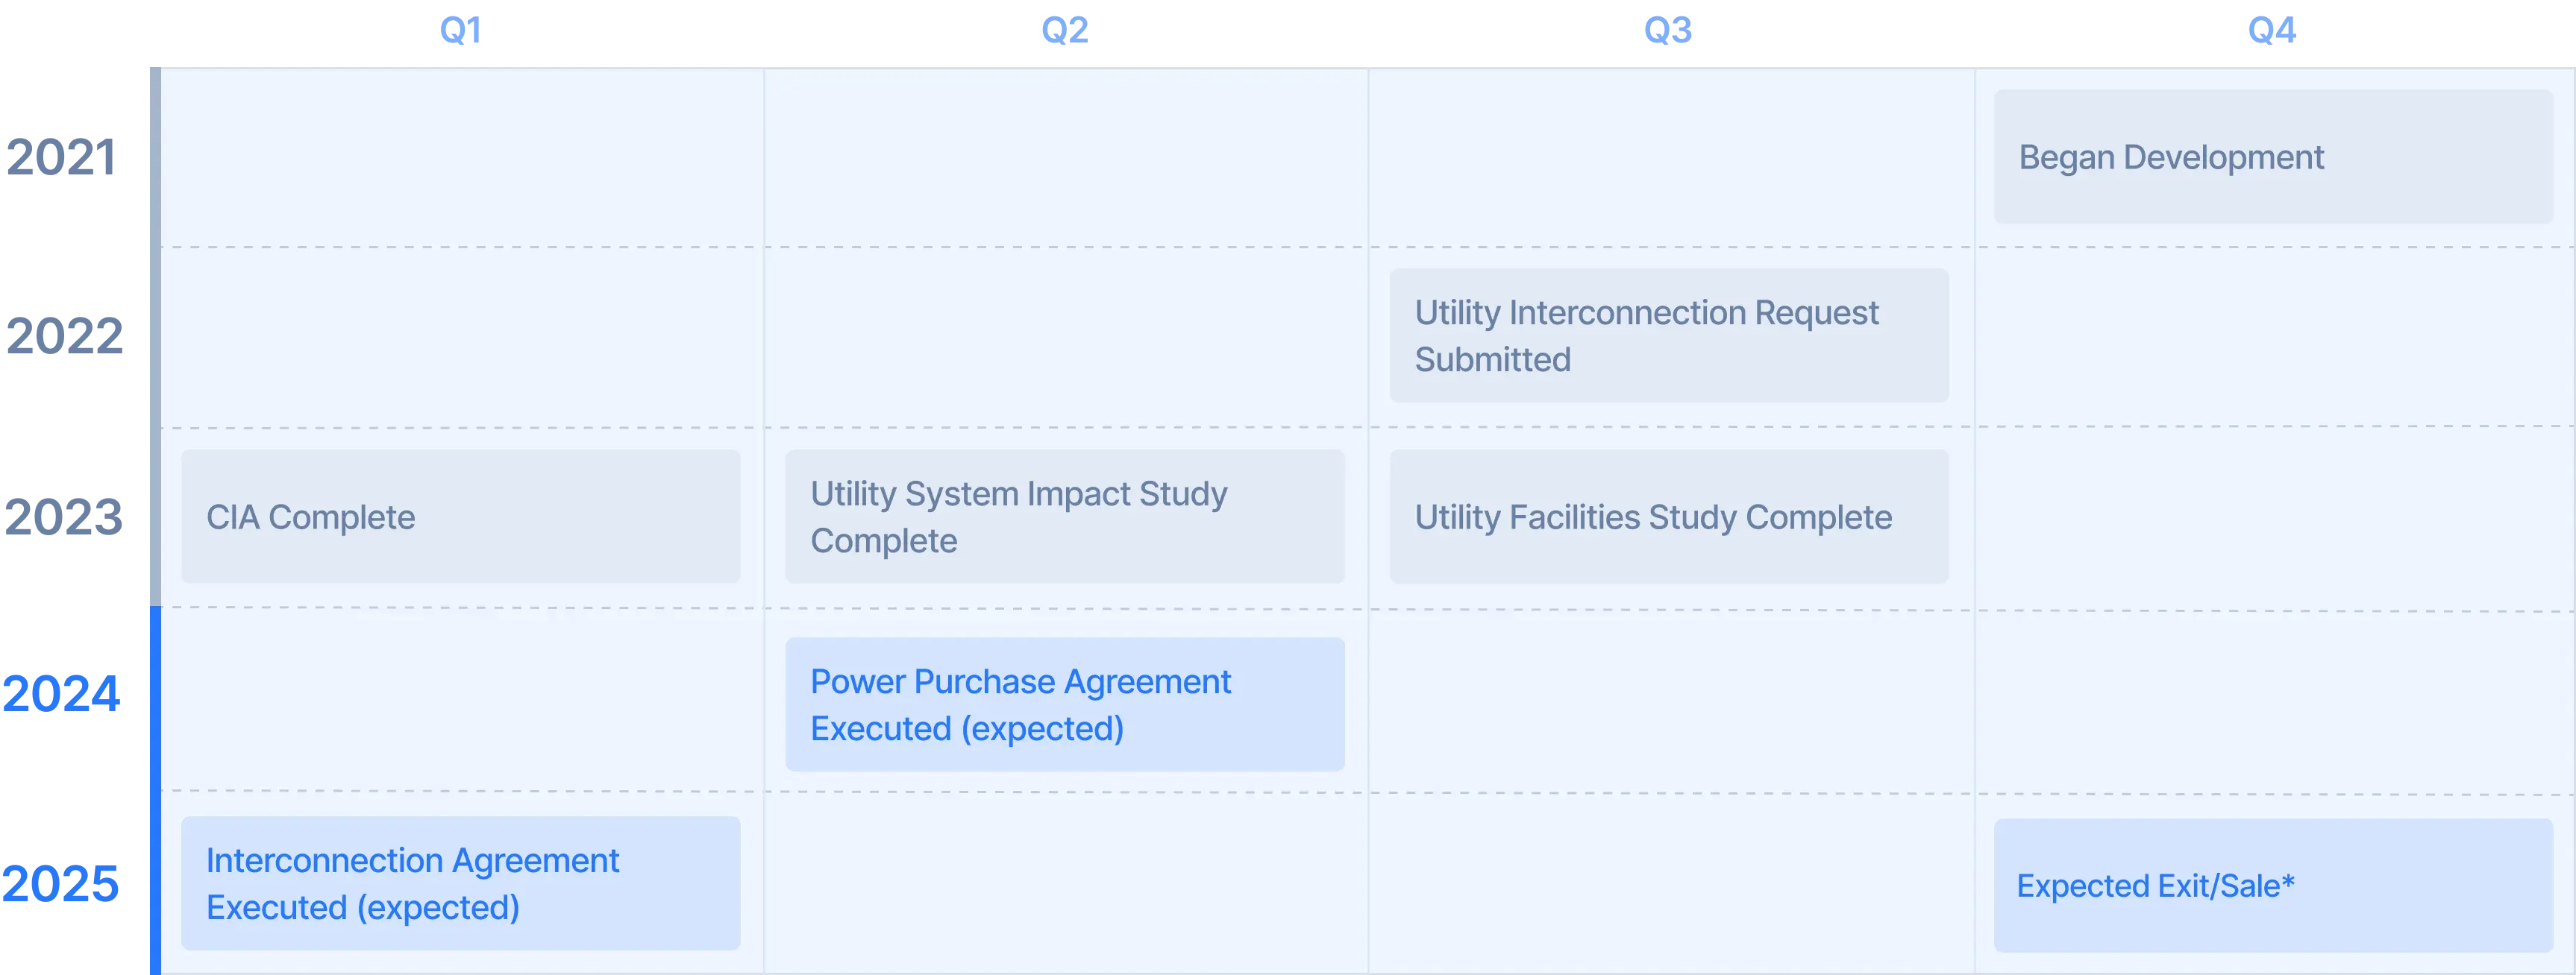This screenshot has width=2576, height=975.
Task: Click the Utility Facilities Study Complete card
Action: point(1668,517)
